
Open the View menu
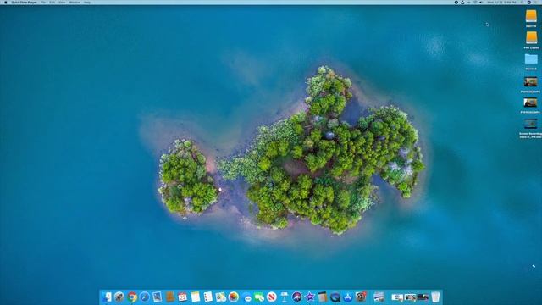click(x=62, y=3)
